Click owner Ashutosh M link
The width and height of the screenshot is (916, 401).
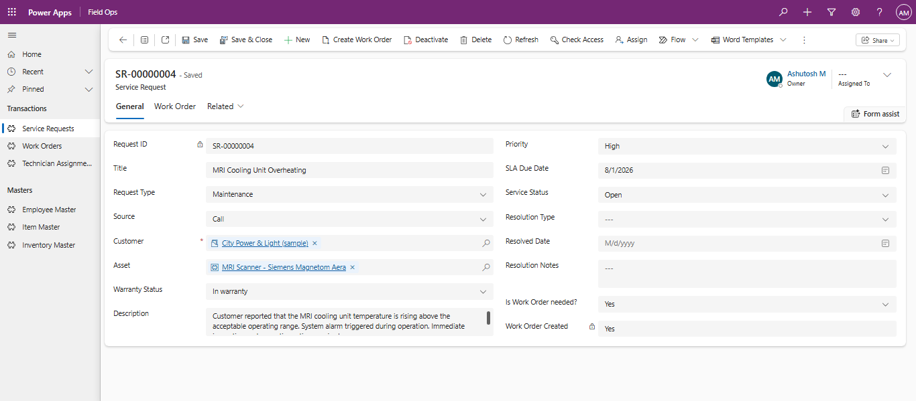click(x=806, y=74)
